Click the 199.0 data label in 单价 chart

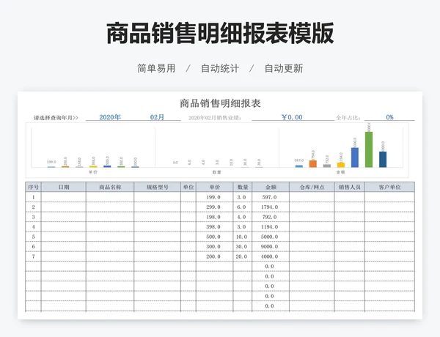click(x=51, y=162)
